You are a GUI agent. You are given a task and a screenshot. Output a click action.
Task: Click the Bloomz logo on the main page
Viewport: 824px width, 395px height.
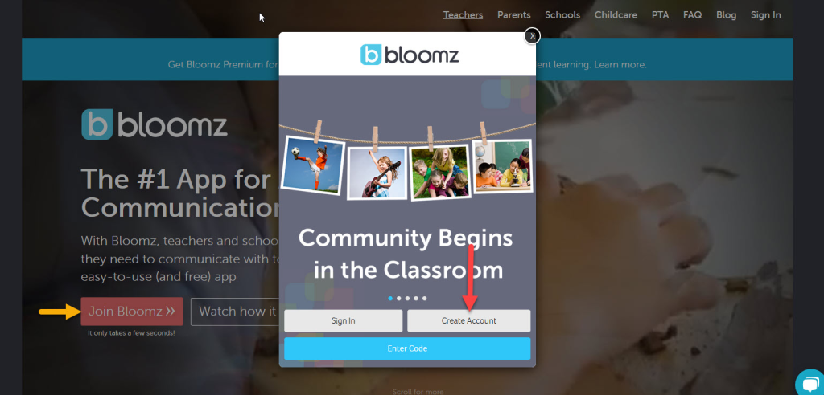click(x=154, y=125)
